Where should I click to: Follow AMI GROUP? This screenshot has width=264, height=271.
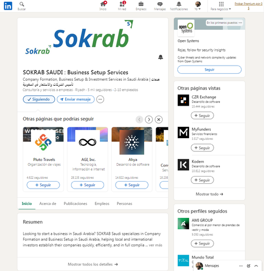point(202,243)
